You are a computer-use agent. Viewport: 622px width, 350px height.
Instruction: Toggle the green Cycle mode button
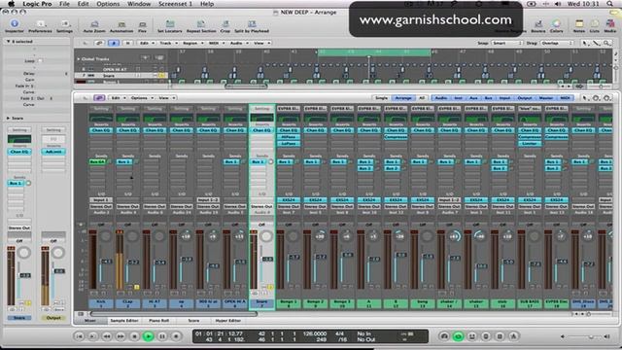(458, 336)
